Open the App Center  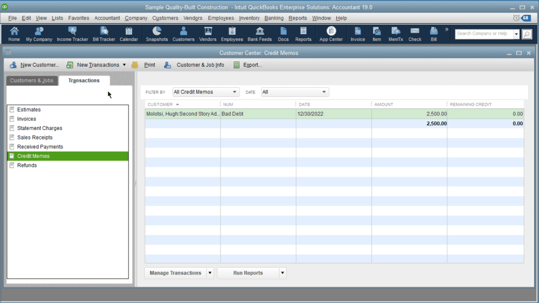click(331, 34)
